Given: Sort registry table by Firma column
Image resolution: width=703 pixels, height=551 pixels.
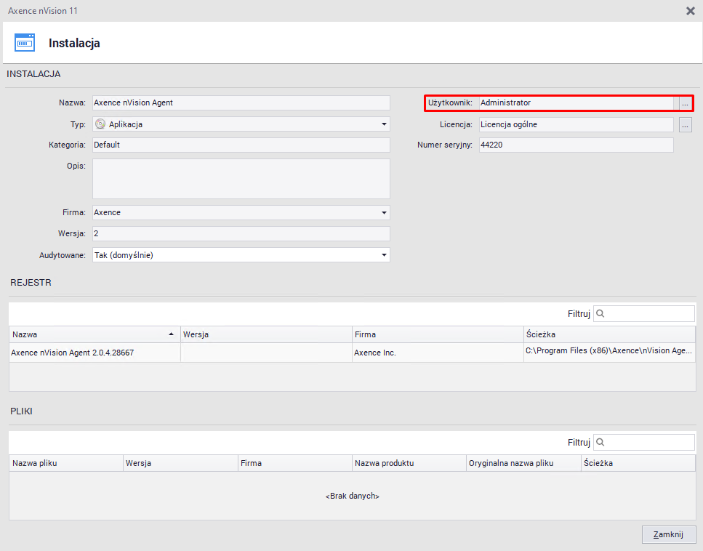Looking at the screenshot, I should (436, 334).
